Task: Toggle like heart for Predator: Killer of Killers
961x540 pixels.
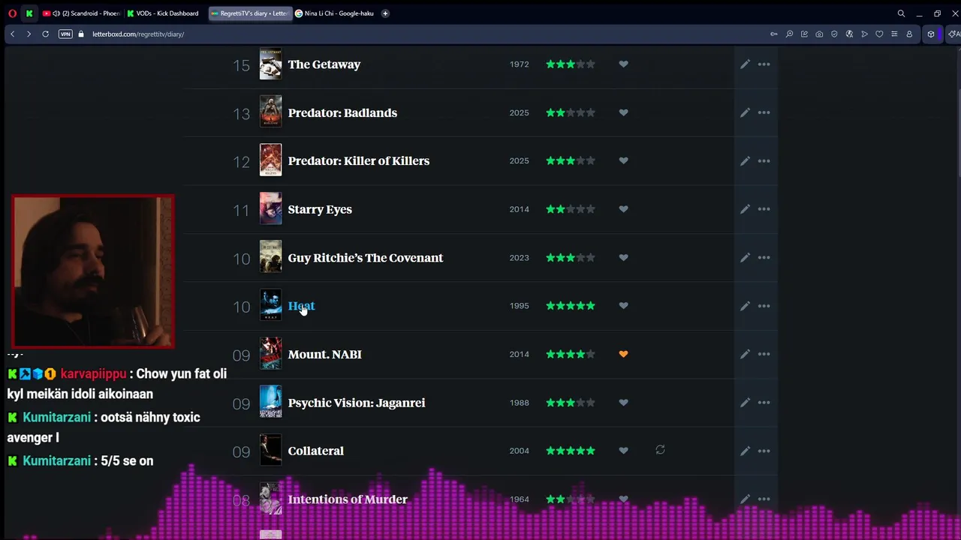Action: pos(623,160)
